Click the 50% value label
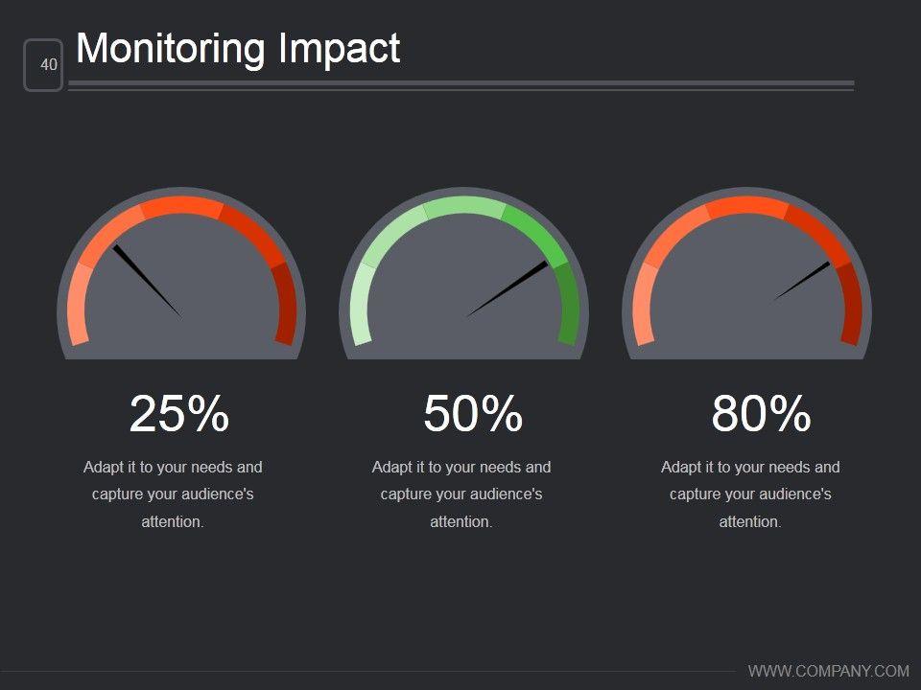Screen dimensions: 921x690 [x=473, y=414]
